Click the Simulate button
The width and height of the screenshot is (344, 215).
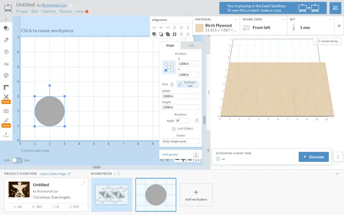[314, 157]
